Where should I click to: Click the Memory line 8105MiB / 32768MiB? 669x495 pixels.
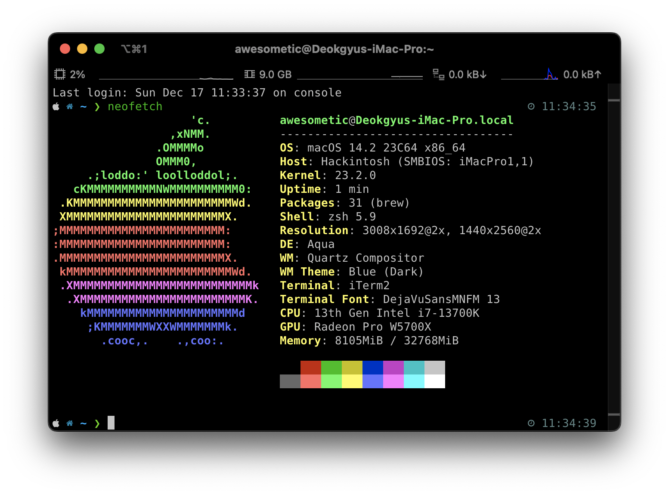(x=369, y=340)
